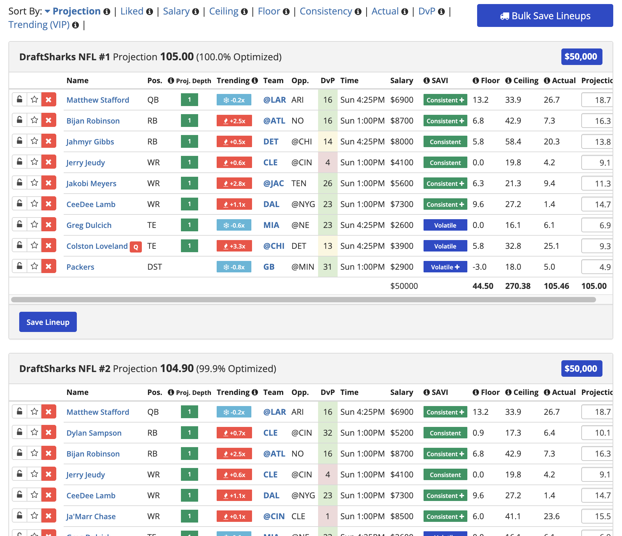Viewport: 622px width, 536px height.
Task: Sort lineups by Actual
Action: pos(385,11)
